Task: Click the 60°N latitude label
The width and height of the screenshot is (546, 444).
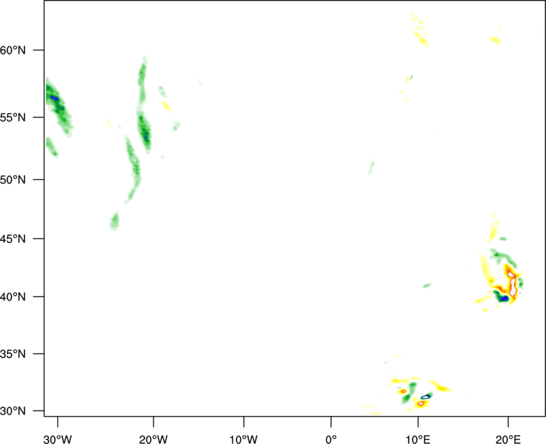Action: [13, 50]
